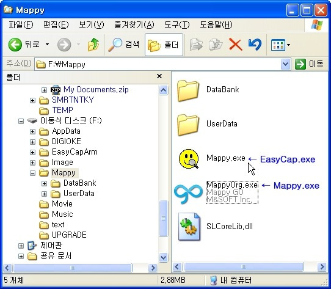Open the 파일(F) menu
The width and height of the screenshot is (331, 289).
tap(21, 25)
